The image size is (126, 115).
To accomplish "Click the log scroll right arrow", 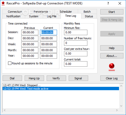I will click(x=117, y=110).
